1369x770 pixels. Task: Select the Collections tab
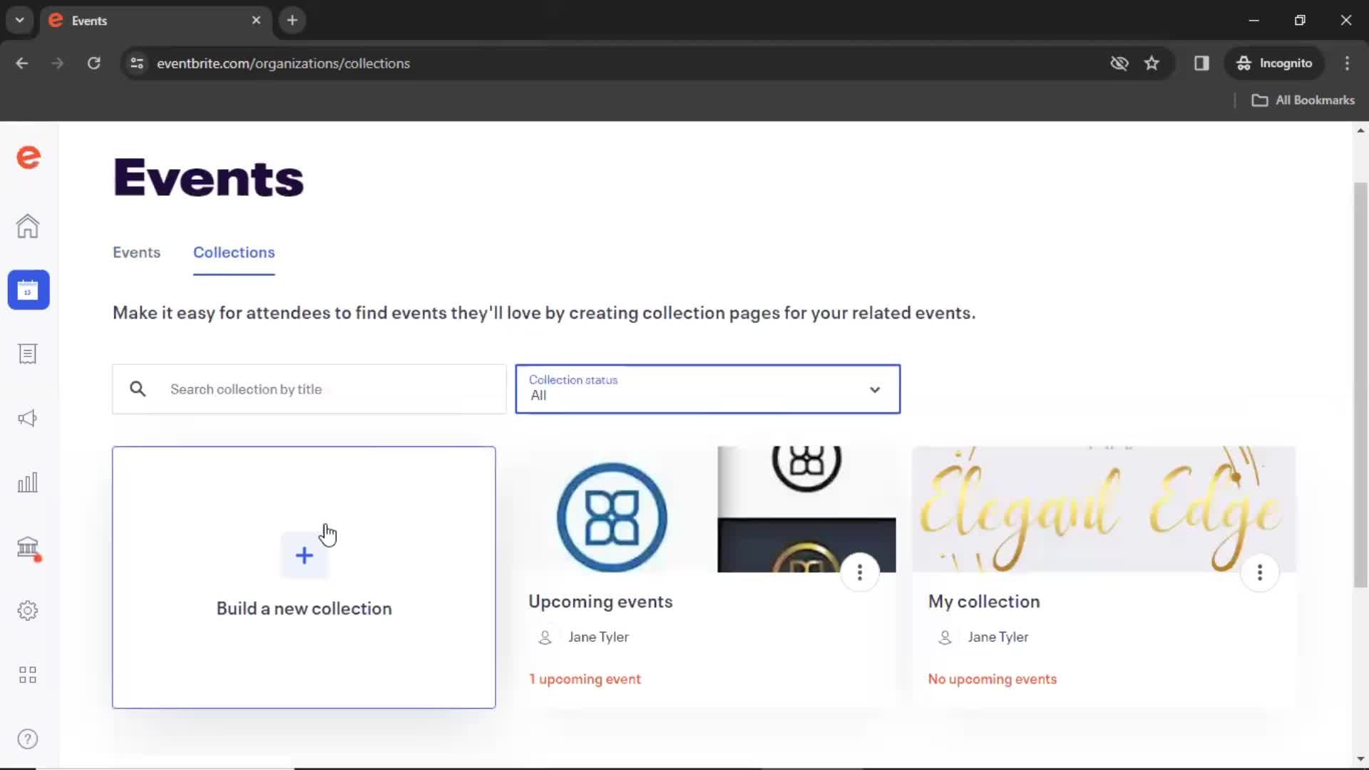pyautogui.click(x=233, y=252)
